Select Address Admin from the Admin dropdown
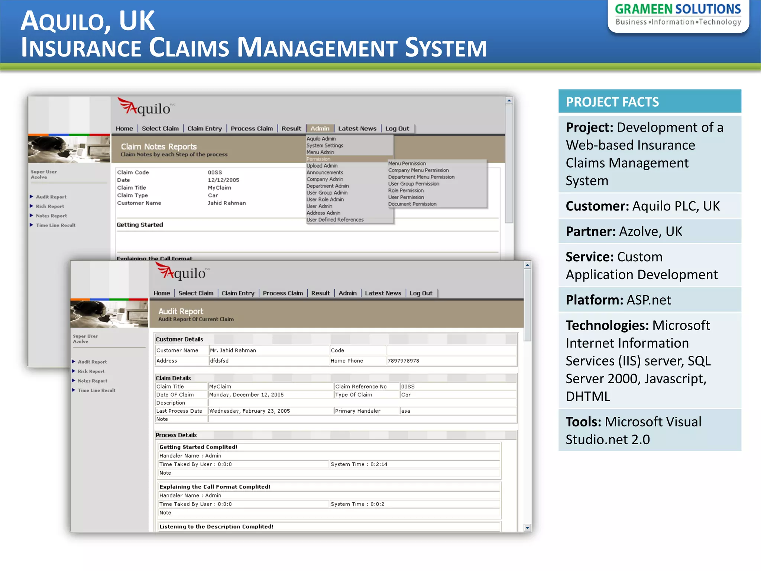Screen dimensions: 761x571 pos(323,213)
